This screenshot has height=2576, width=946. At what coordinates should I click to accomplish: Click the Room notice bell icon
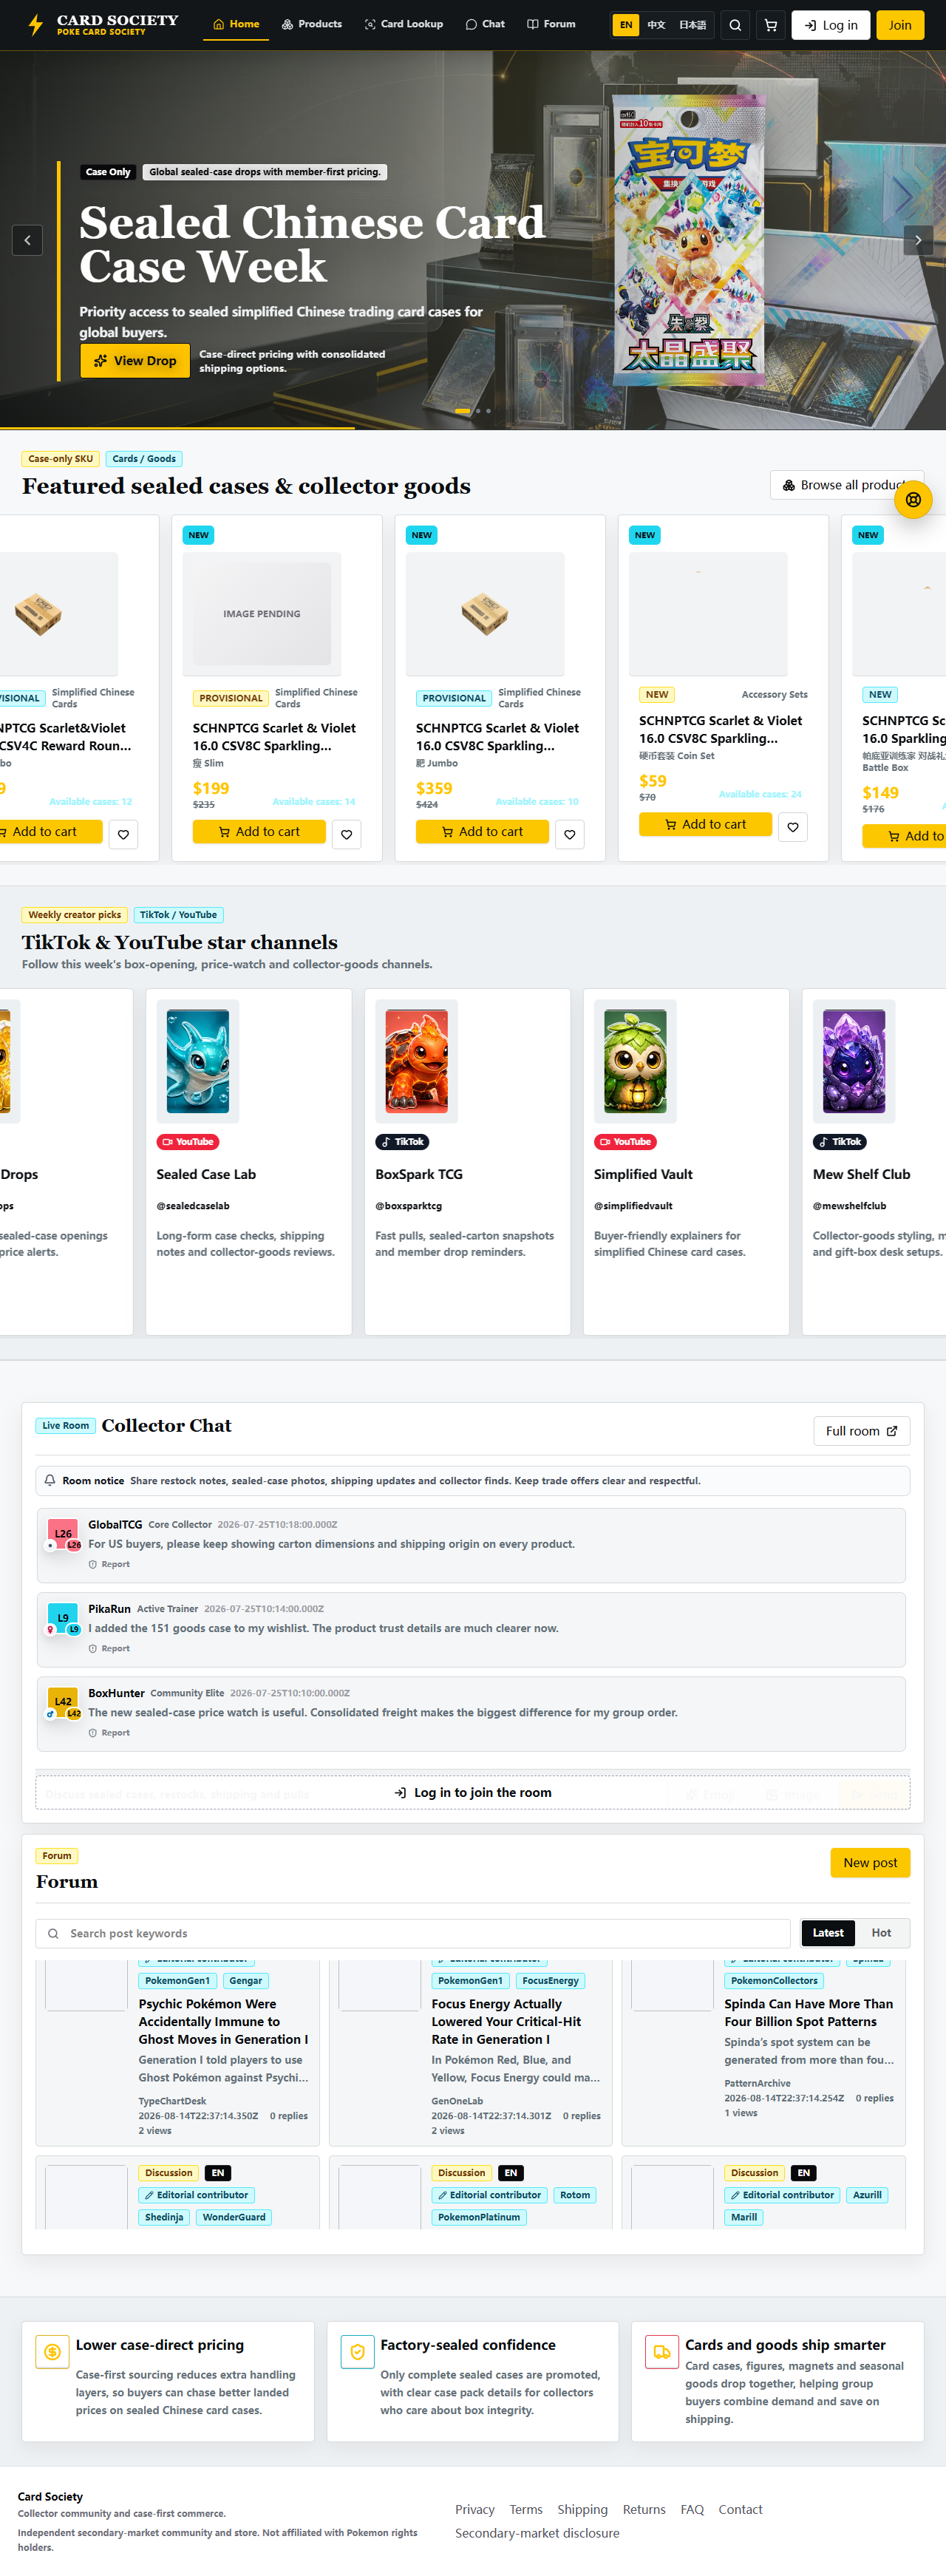tap(50, 1480)
